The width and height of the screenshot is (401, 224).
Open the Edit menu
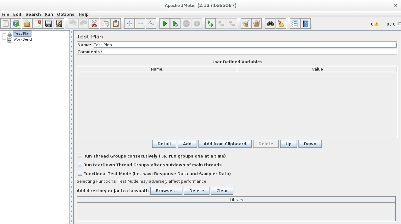(x=17, y=14)
